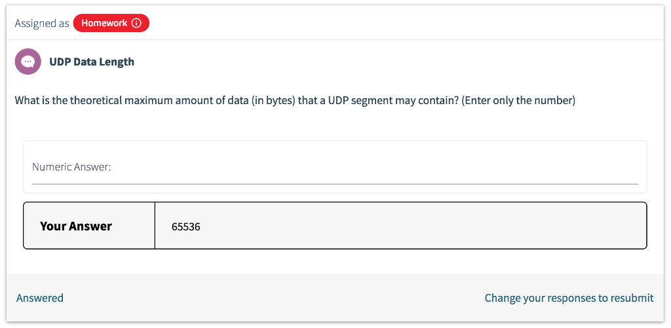Select the UDP Data Length question title
671x328 pixels.
92,62
